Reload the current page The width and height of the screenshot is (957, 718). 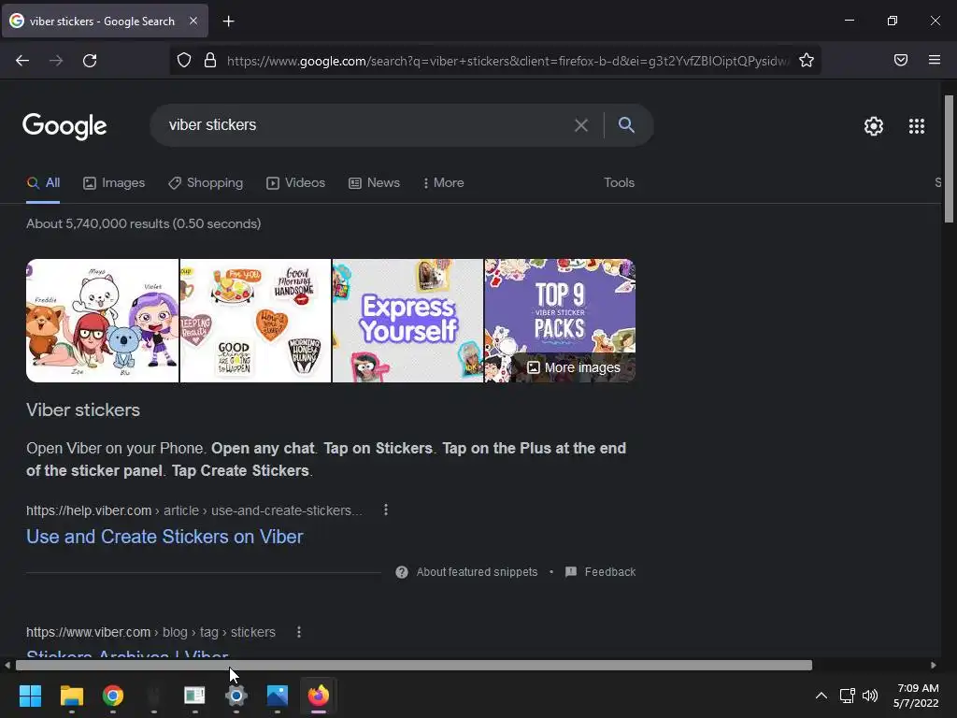(90, 61)
